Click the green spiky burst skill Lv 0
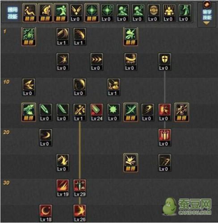Image resolution: width=218 pixels, height=223 pixels. [x=113, y=112]
